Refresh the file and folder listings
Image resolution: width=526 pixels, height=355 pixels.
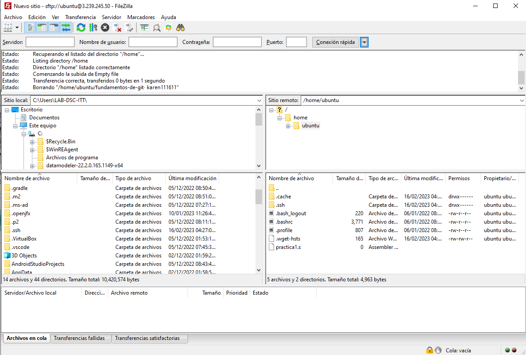[x=81, y=27]
